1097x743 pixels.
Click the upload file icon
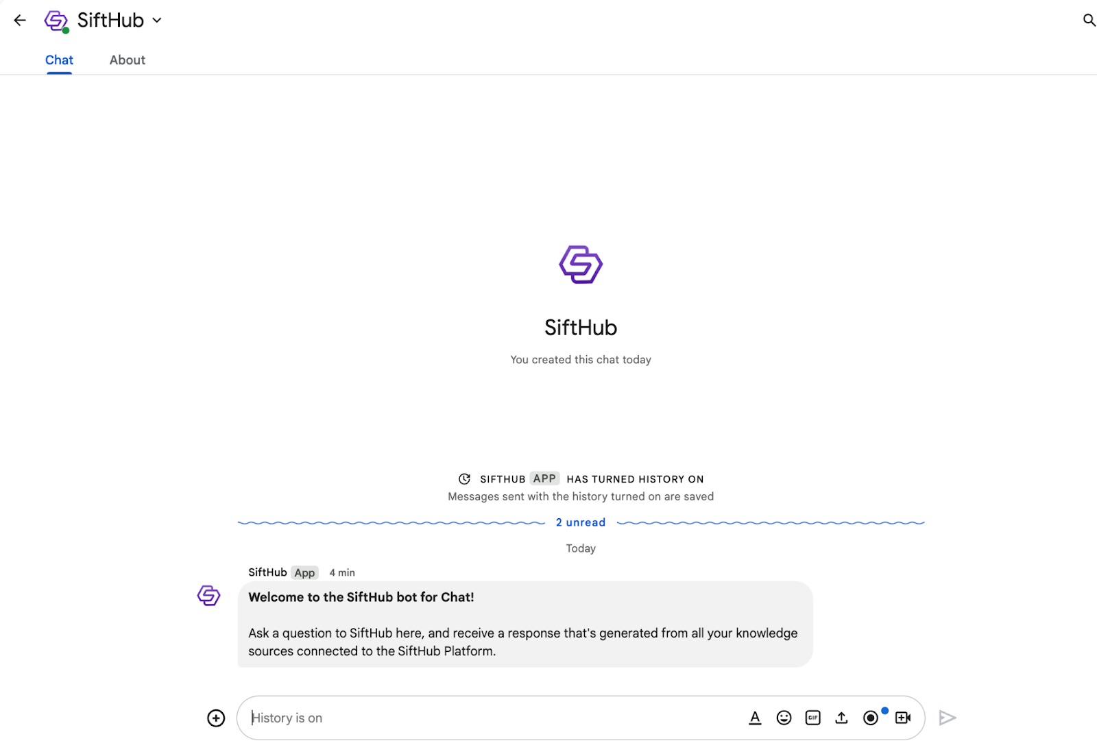[x=841, y=718]
